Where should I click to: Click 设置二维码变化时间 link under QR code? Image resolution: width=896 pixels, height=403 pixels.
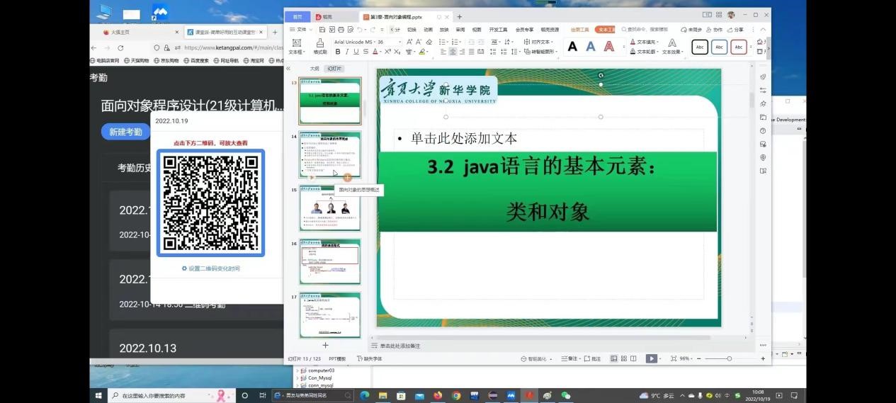tap(210, 268)
